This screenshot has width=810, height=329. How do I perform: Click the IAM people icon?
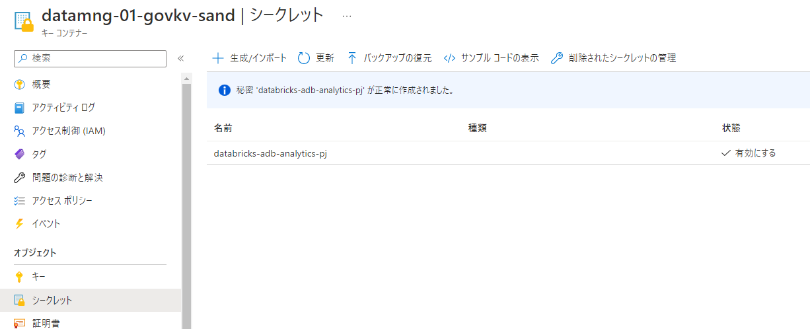tap(19, 131)
